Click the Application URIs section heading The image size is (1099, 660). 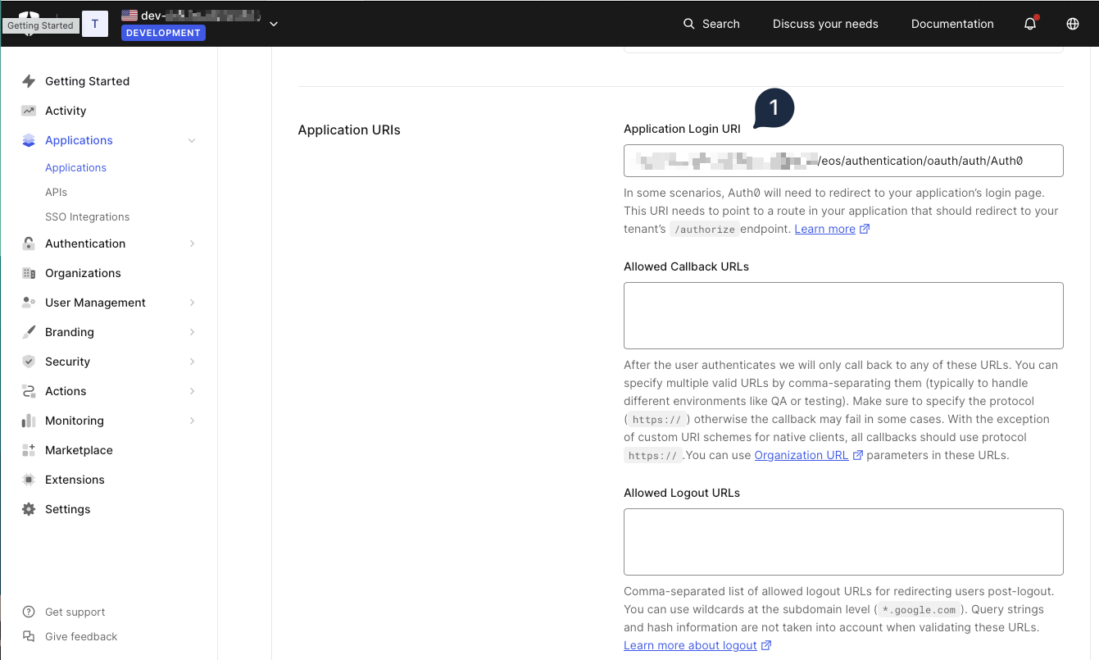click(349, 130)
